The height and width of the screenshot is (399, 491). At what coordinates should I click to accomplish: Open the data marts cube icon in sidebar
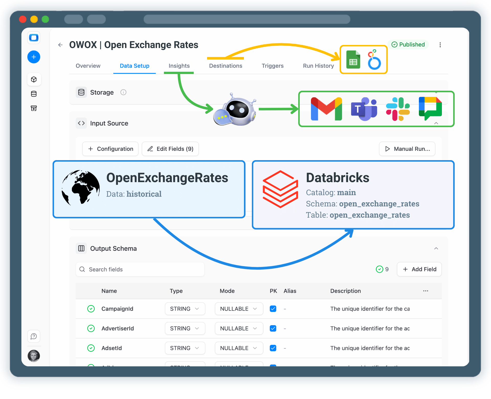[x=34, y=79]
